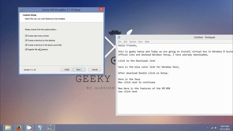Viewport: 233px width, 131px height.
Task: Open Notepad File menu
Action: click(x=120, y=41)
